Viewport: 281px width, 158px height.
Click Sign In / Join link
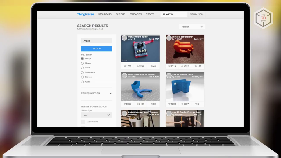pyautogui.click(x=197, y=14)
